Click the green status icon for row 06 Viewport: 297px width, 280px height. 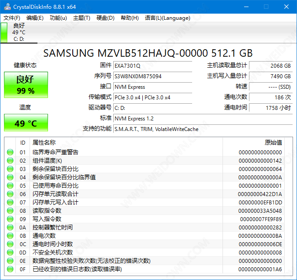click(x=10, y=194)
